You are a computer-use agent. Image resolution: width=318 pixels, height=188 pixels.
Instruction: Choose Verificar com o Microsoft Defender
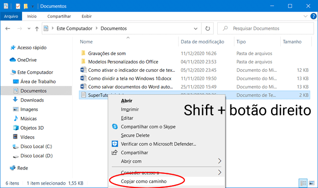(x=159, y=144)
